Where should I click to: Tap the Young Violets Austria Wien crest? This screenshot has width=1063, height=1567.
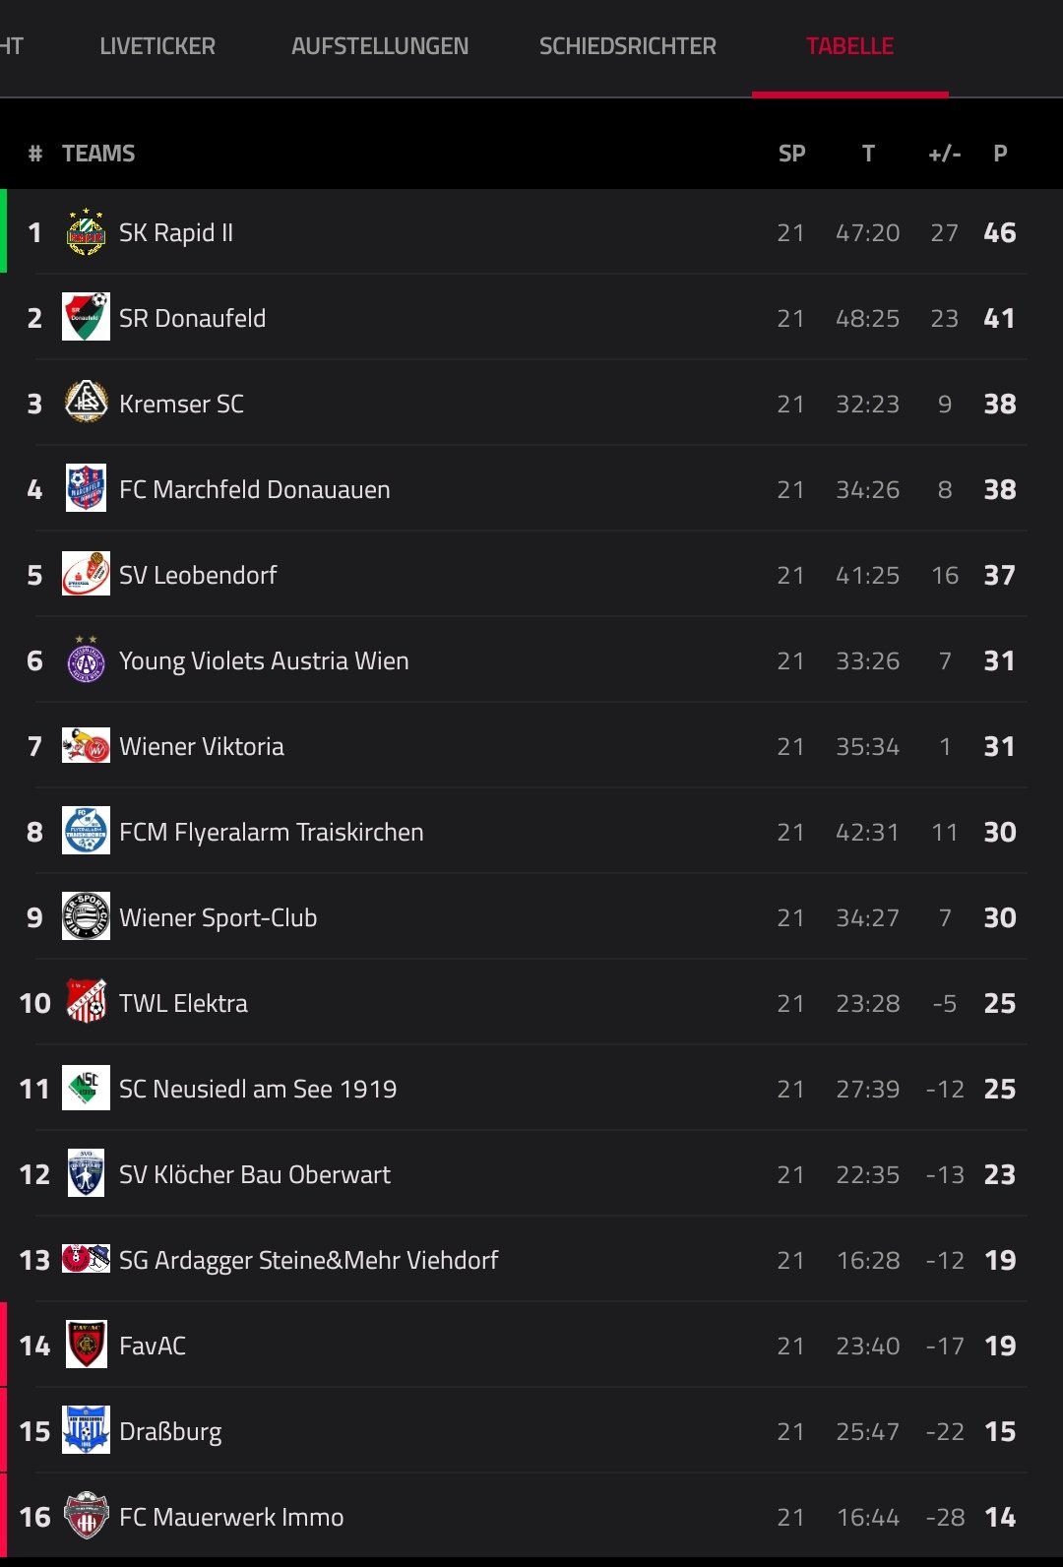click(86, 659)
